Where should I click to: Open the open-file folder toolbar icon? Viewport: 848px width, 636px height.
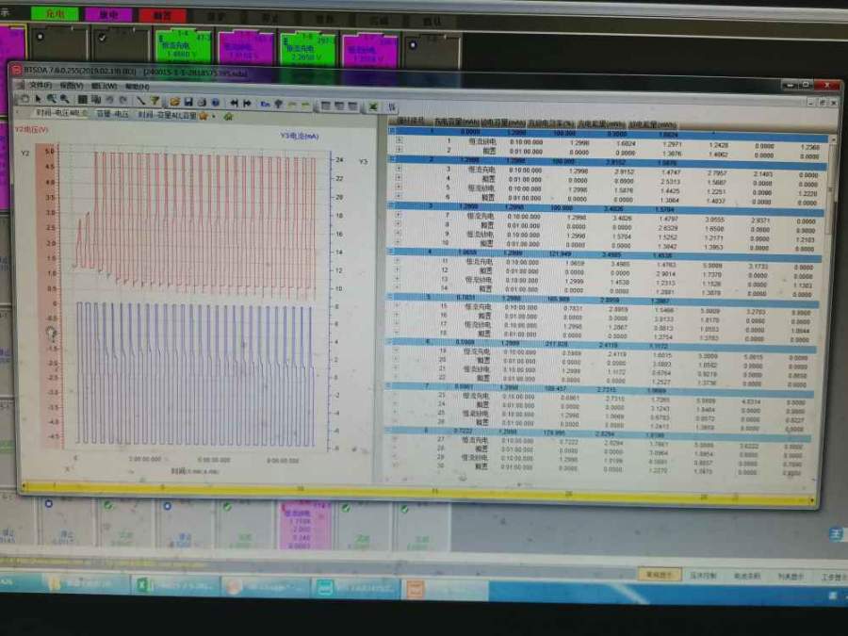pos(176,101)
